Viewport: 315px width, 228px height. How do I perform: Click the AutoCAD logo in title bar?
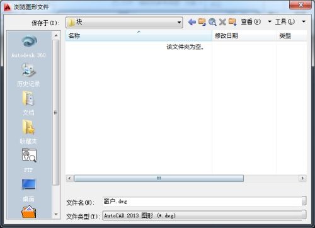(x=8, y=7)
